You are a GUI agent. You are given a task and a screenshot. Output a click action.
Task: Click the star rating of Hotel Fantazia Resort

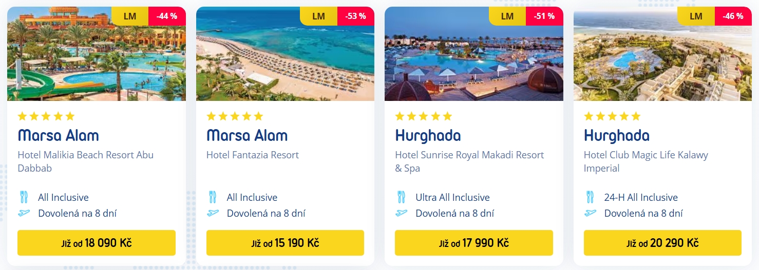point(235,116)
